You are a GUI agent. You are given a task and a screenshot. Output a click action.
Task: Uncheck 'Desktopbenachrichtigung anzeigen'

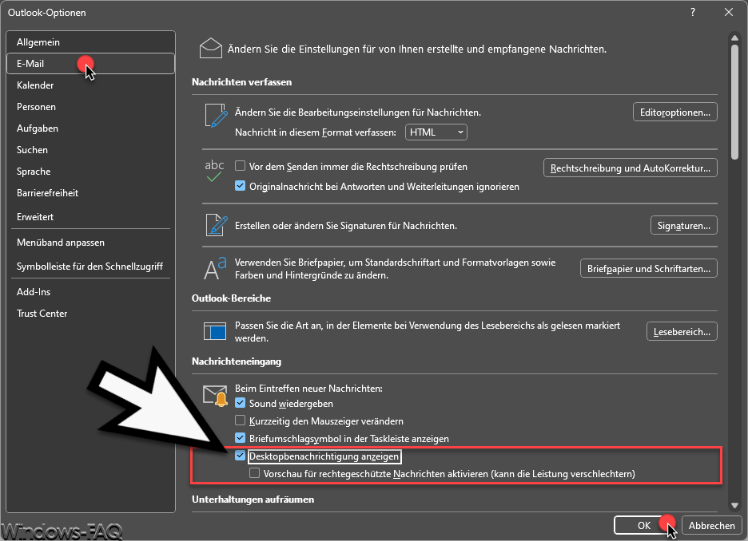pyautogui.click(x=240, y=456)
